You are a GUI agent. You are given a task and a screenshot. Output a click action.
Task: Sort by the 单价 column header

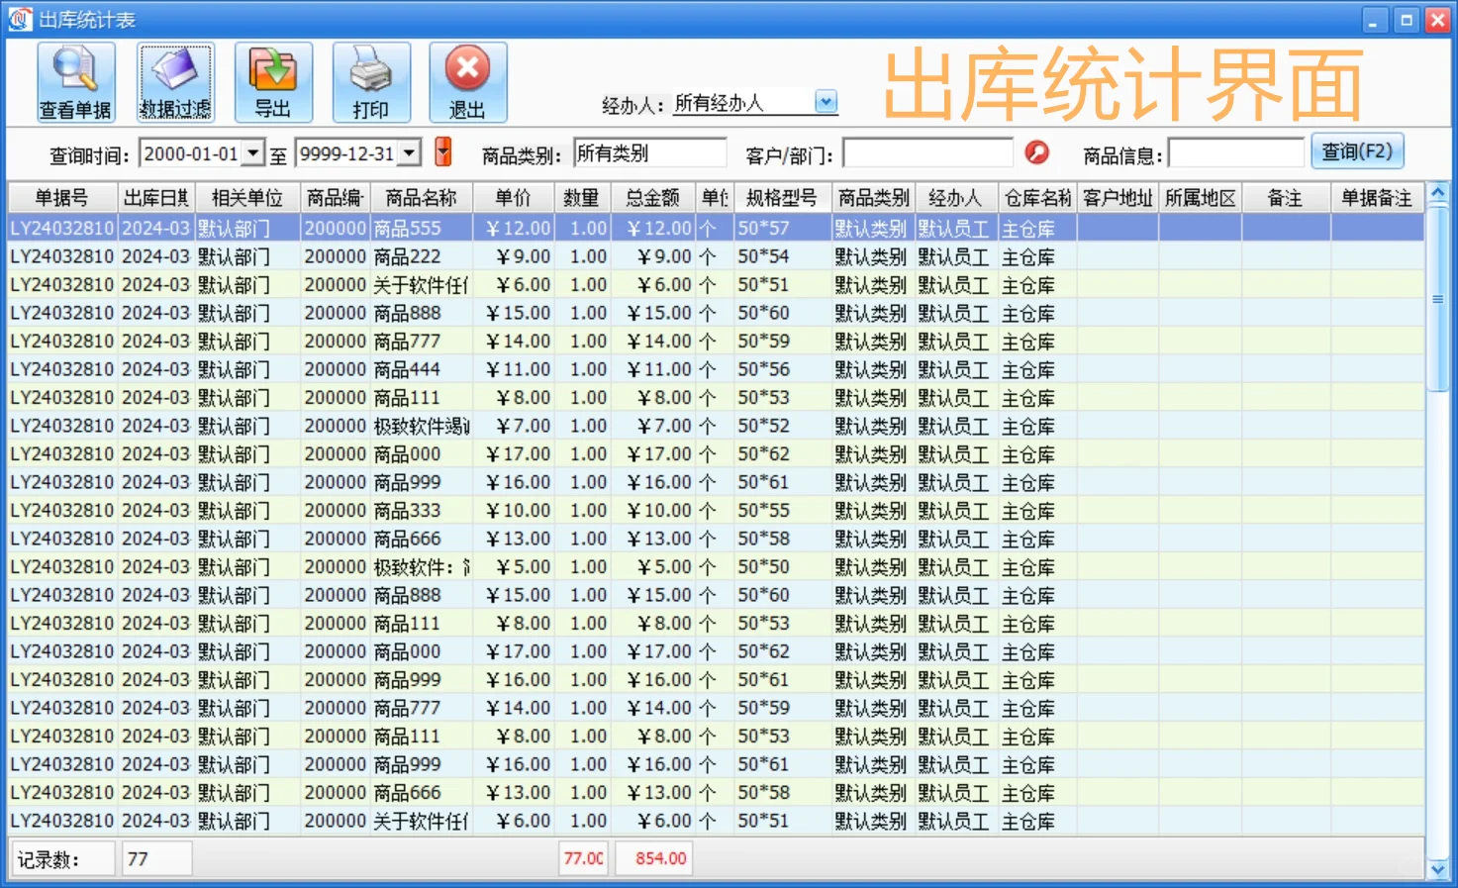point(514,197)
